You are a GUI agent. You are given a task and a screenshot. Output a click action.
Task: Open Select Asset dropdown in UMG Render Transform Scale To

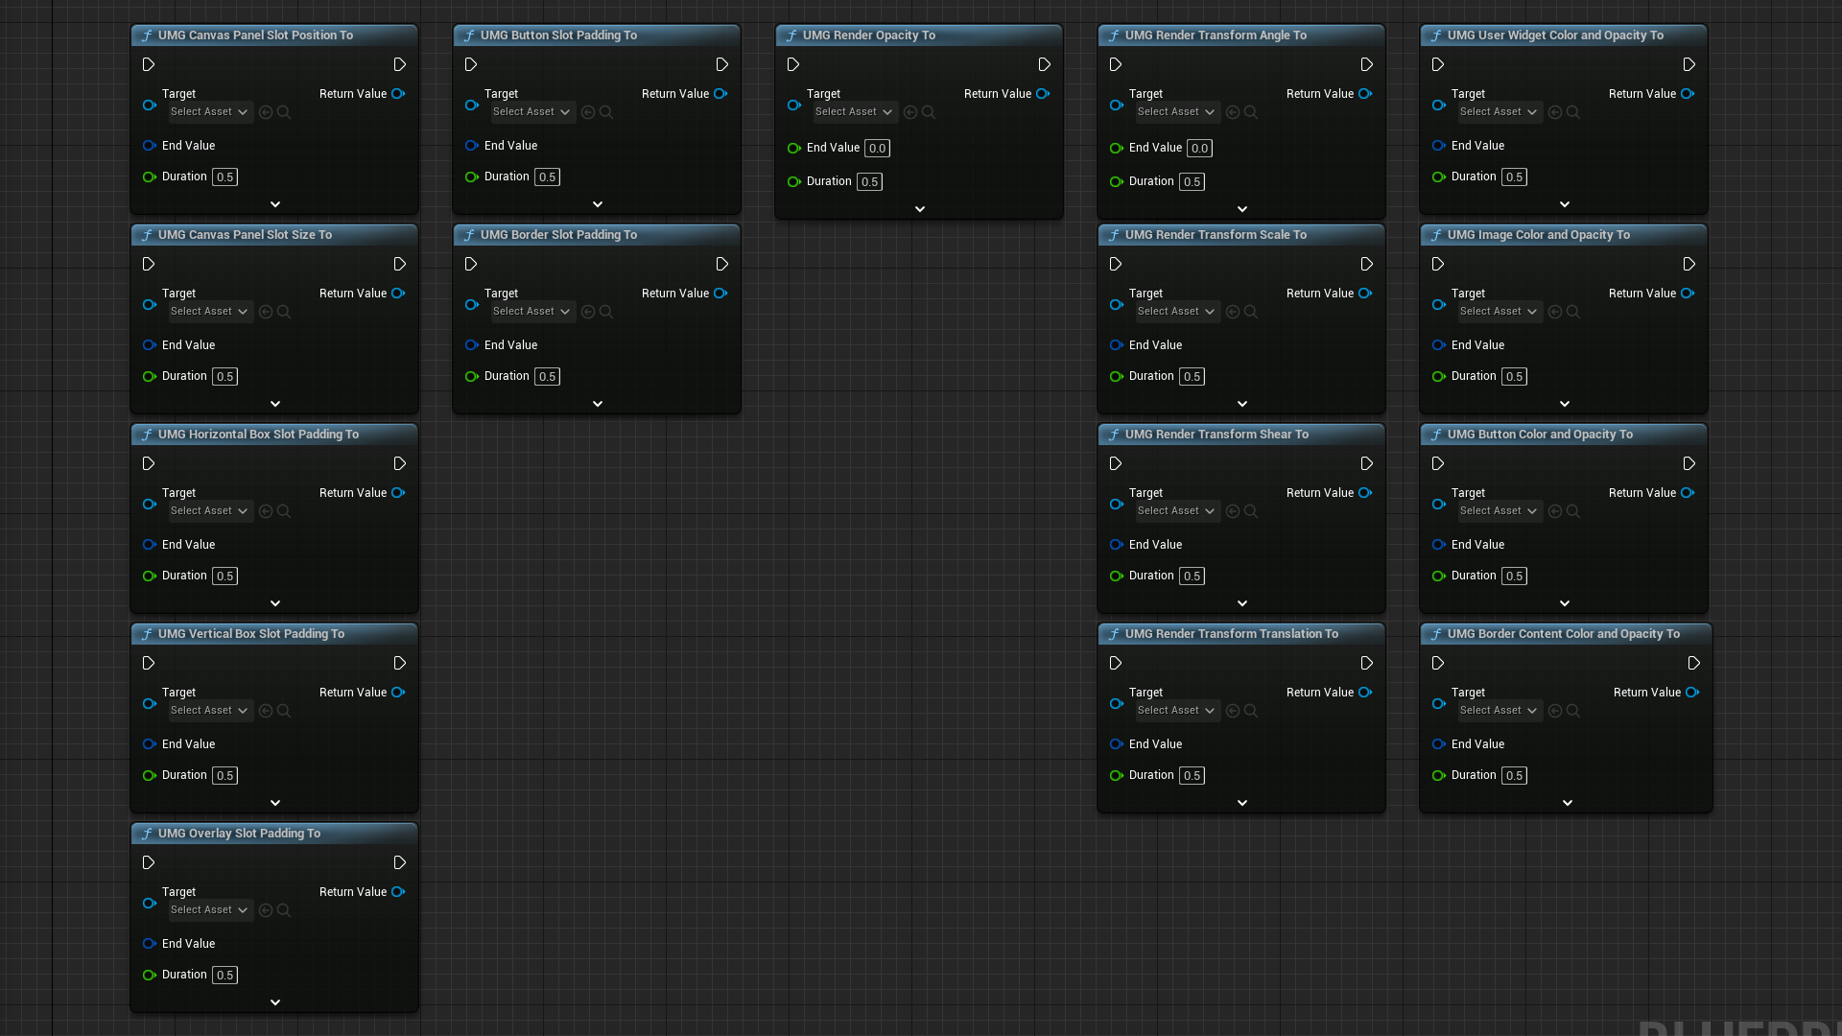[1176, 312]
